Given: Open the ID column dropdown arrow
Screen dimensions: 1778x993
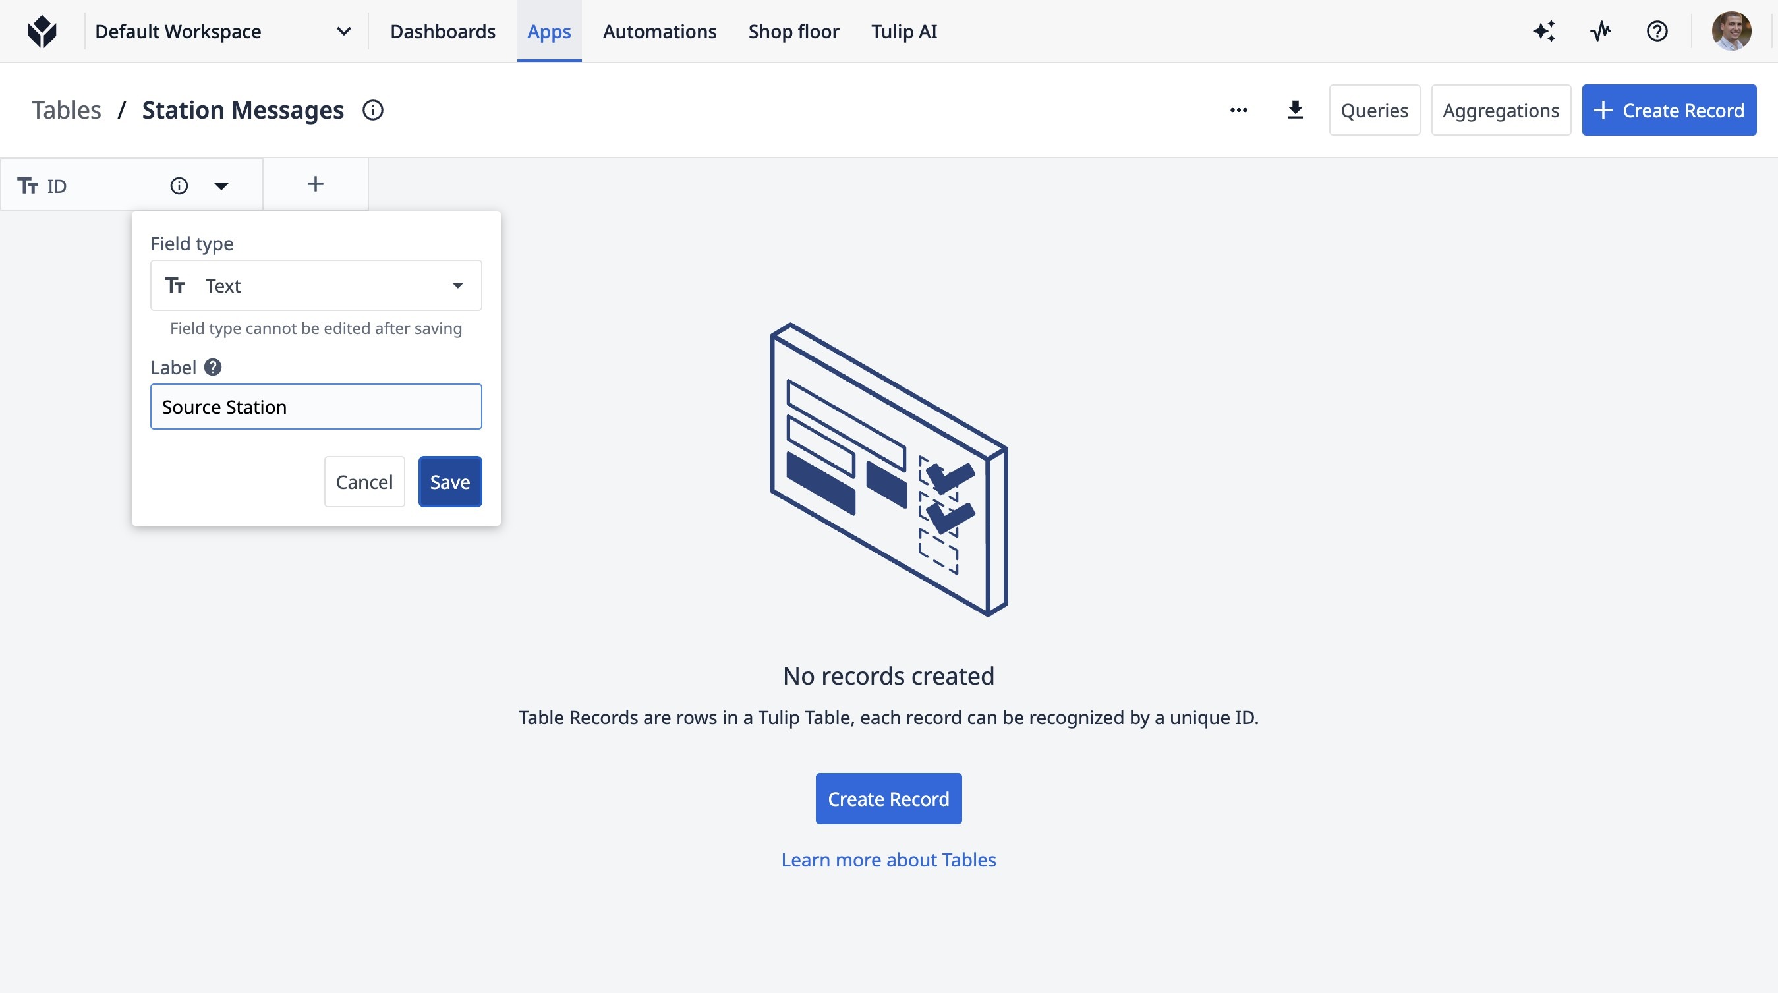Looking at the screenshot, I should click(x=221, y=186).
